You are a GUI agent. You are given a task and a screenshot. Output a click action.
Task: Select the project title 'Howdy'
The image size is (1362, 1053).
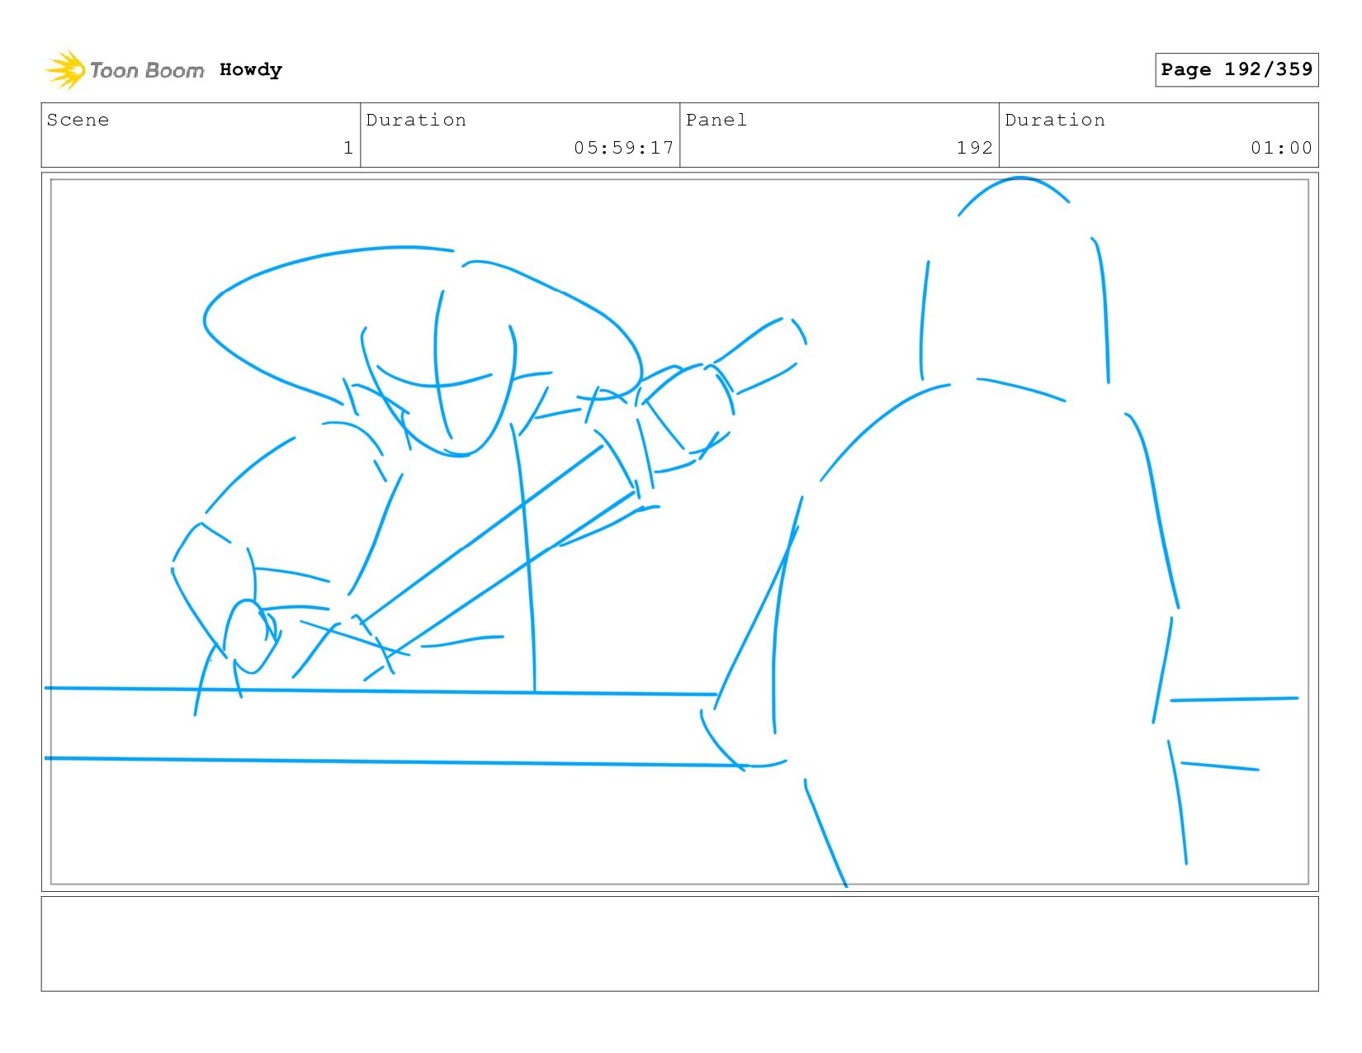coord(251,69)
